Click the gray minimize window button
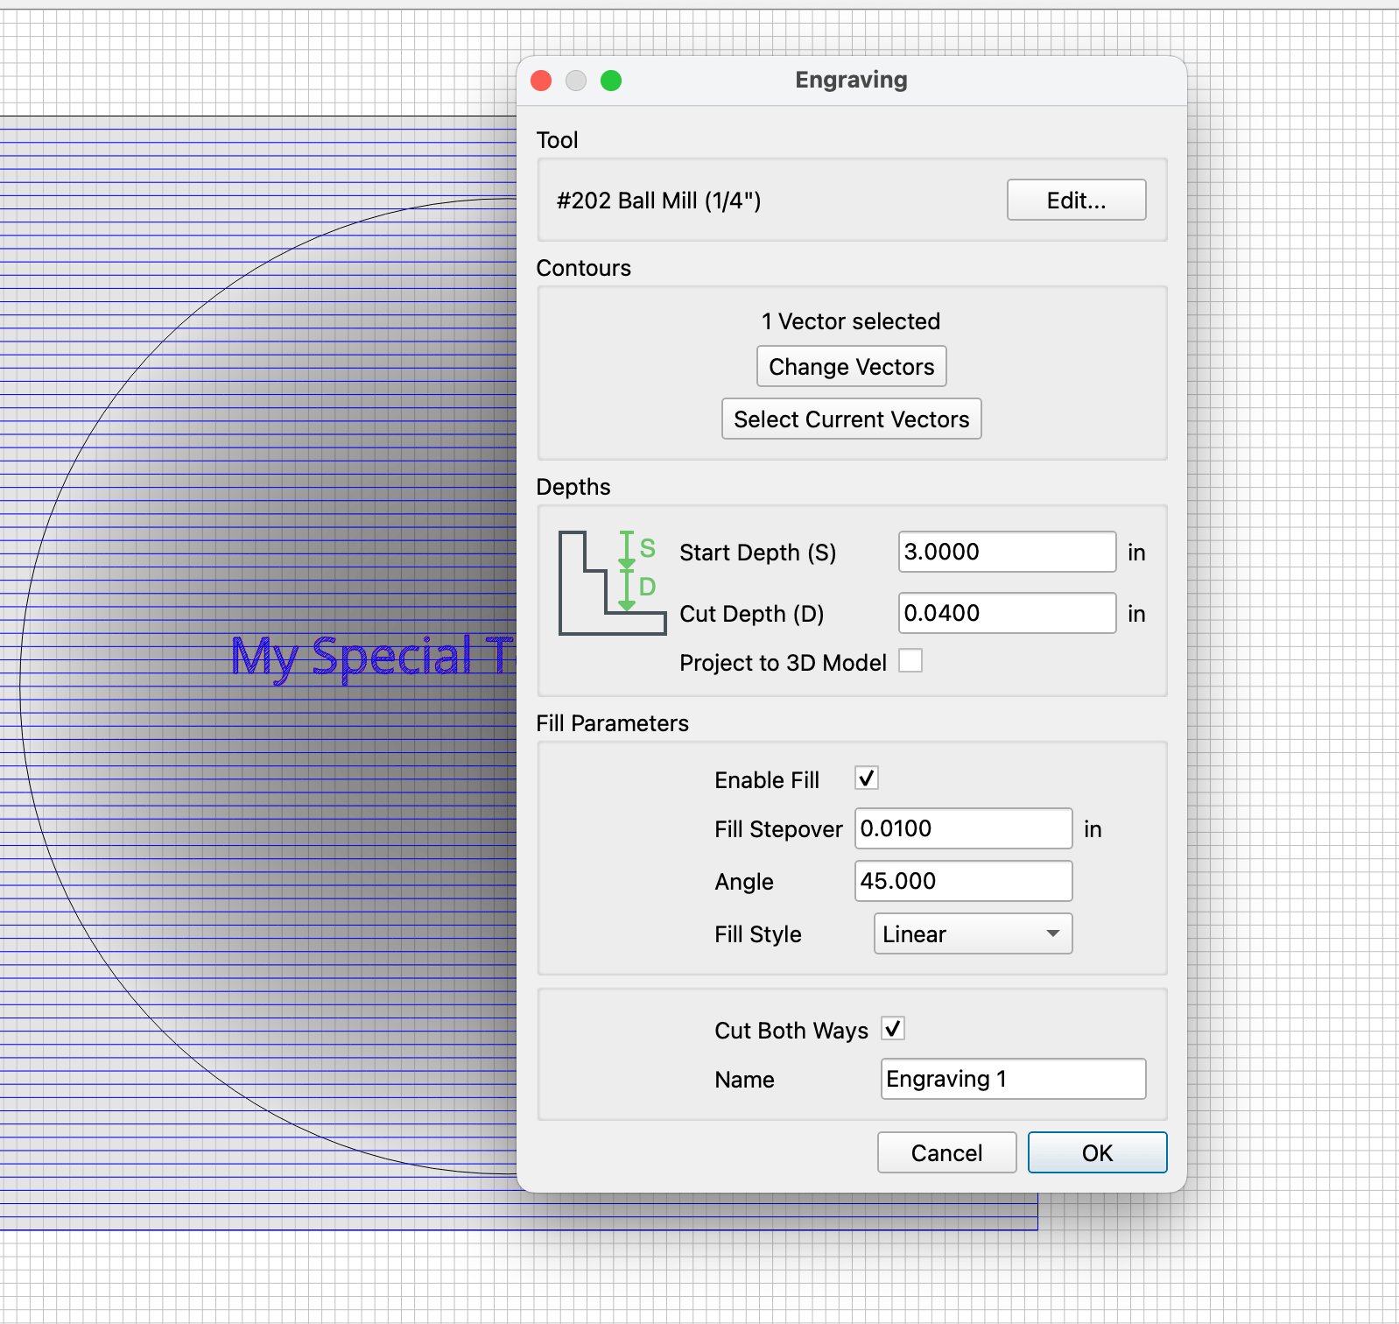1399x1324 pixels. [x=576, y=81]
